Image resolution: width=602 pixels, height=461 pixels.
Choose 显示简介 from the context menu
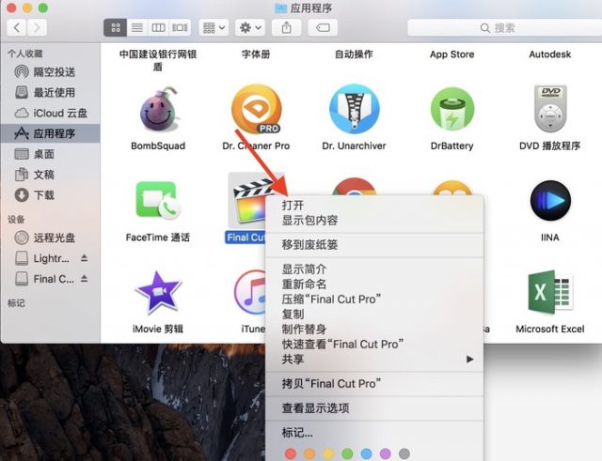point(374,269)
